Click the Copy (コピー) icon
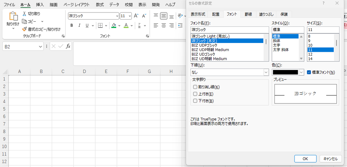Screen dimensions: 347x167 24,21
